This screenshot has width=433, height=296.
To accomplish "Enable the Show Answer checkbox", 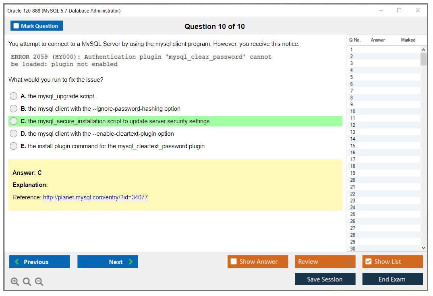I will click(x=234, y=262).
